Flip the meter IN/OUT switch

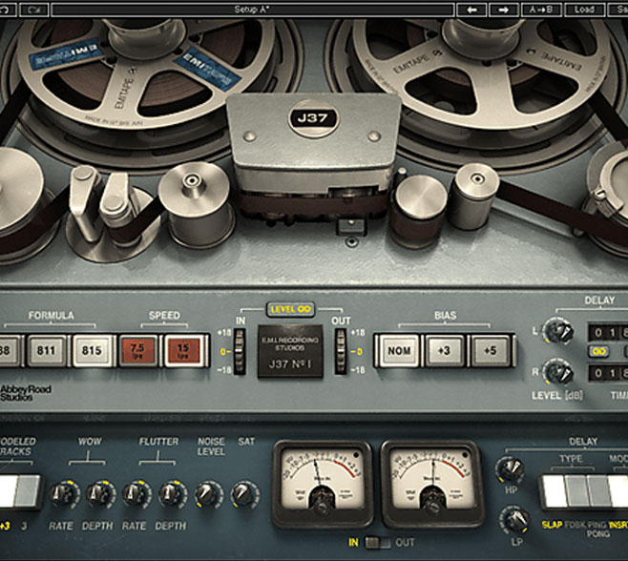tap(378, 543)
